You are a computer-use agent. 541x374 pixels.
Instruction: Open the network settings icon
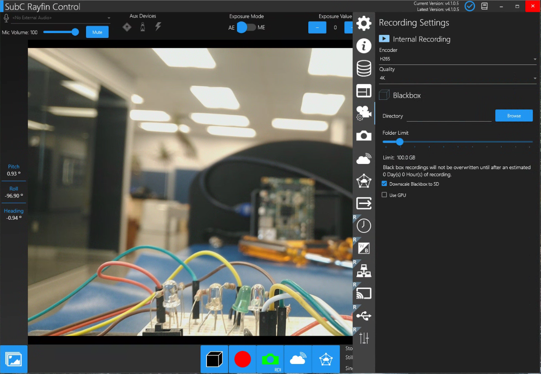[364, 271]
